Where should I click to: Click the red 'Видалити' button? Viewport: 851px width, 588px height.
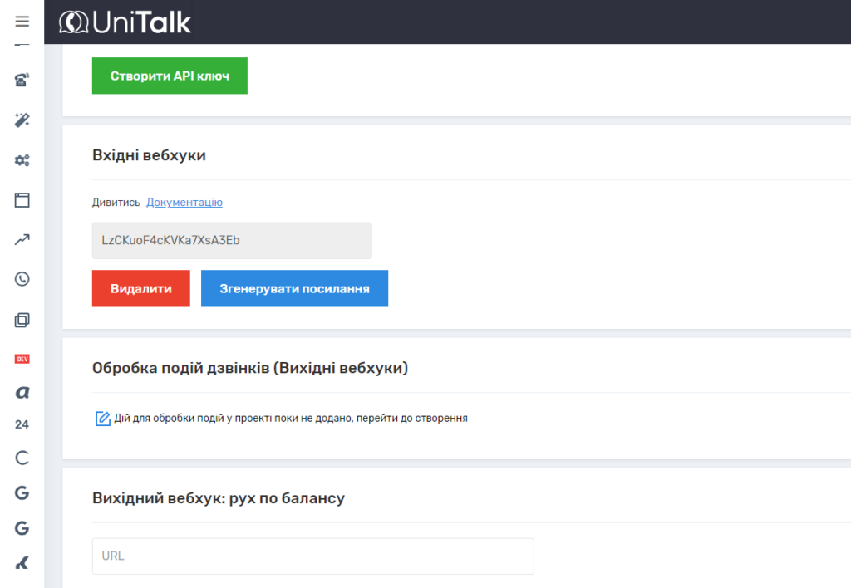click(x=141, y=288)
